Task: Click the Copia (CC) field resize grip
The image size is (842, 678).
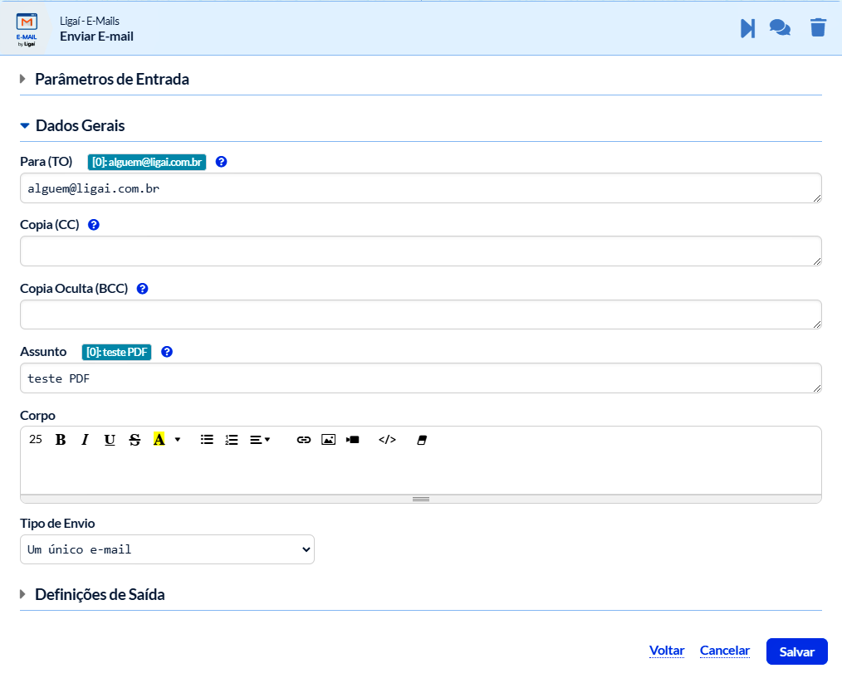Action: point(817,261)
